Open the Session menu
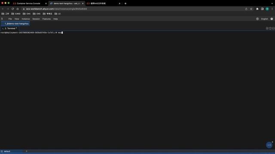The image size is (275, 154). point(36,19)
